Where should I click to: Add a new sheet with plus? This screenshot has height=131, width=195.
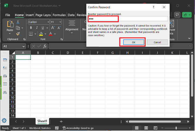61,121
